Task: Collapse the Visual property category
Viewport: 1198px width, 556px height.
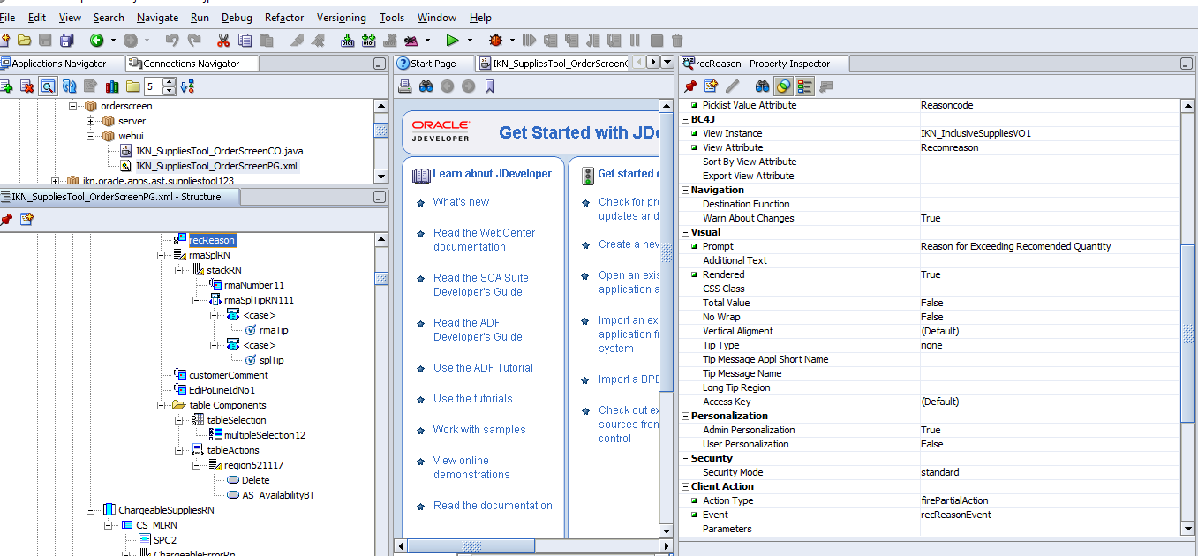Action: click(x=685, y=232)
